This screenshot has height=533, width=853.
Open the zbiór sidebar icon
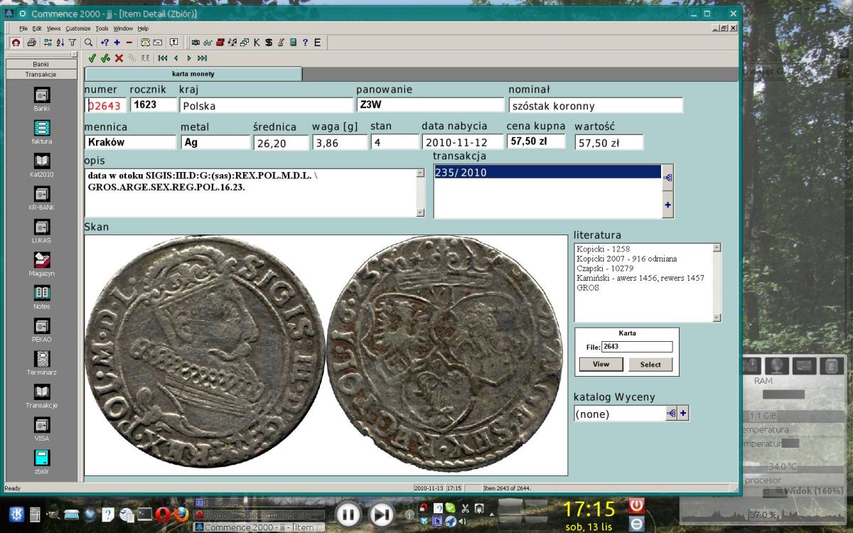[41, 458]
